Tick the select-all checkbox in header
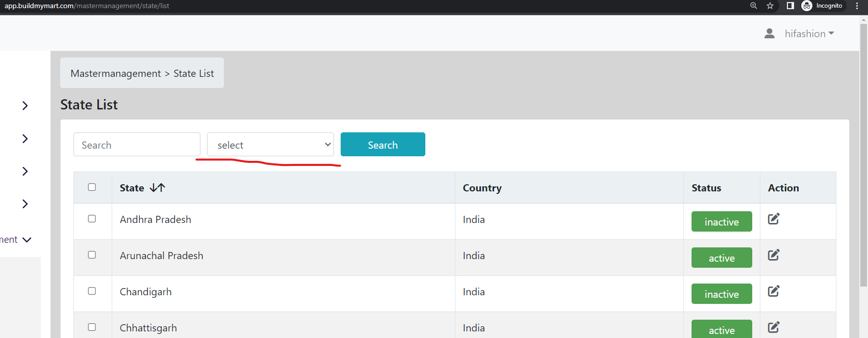Viewport: 868px width, 338px height. 92,187
